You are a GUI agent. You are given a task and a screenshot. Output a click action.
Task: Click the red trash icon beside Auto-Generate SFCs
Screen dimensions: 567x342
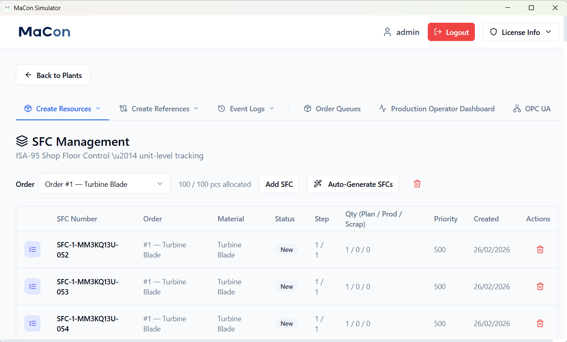pyautogui.click(x=417, y=184)
